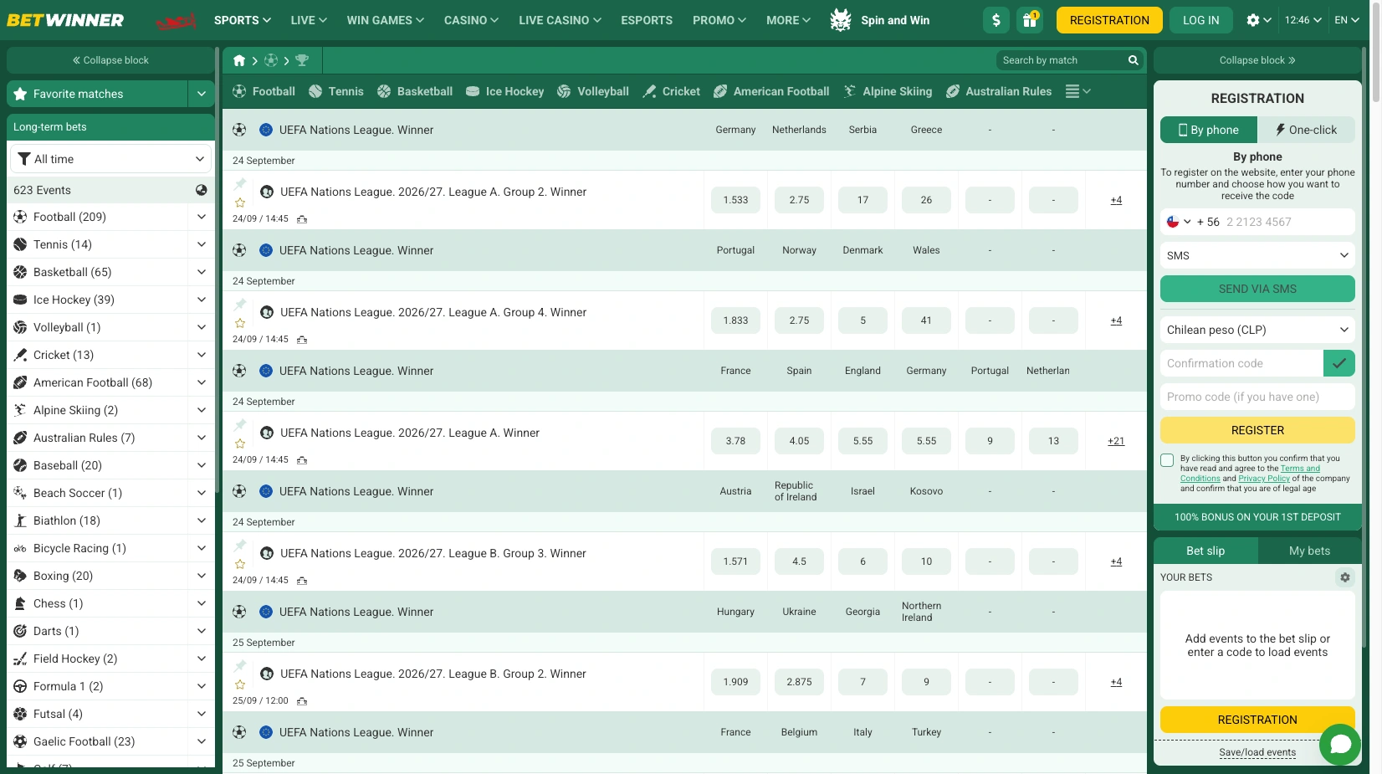
Task: Expand Football (209) in sidebar
Action: pyautogui.click(x=201, y=217)
